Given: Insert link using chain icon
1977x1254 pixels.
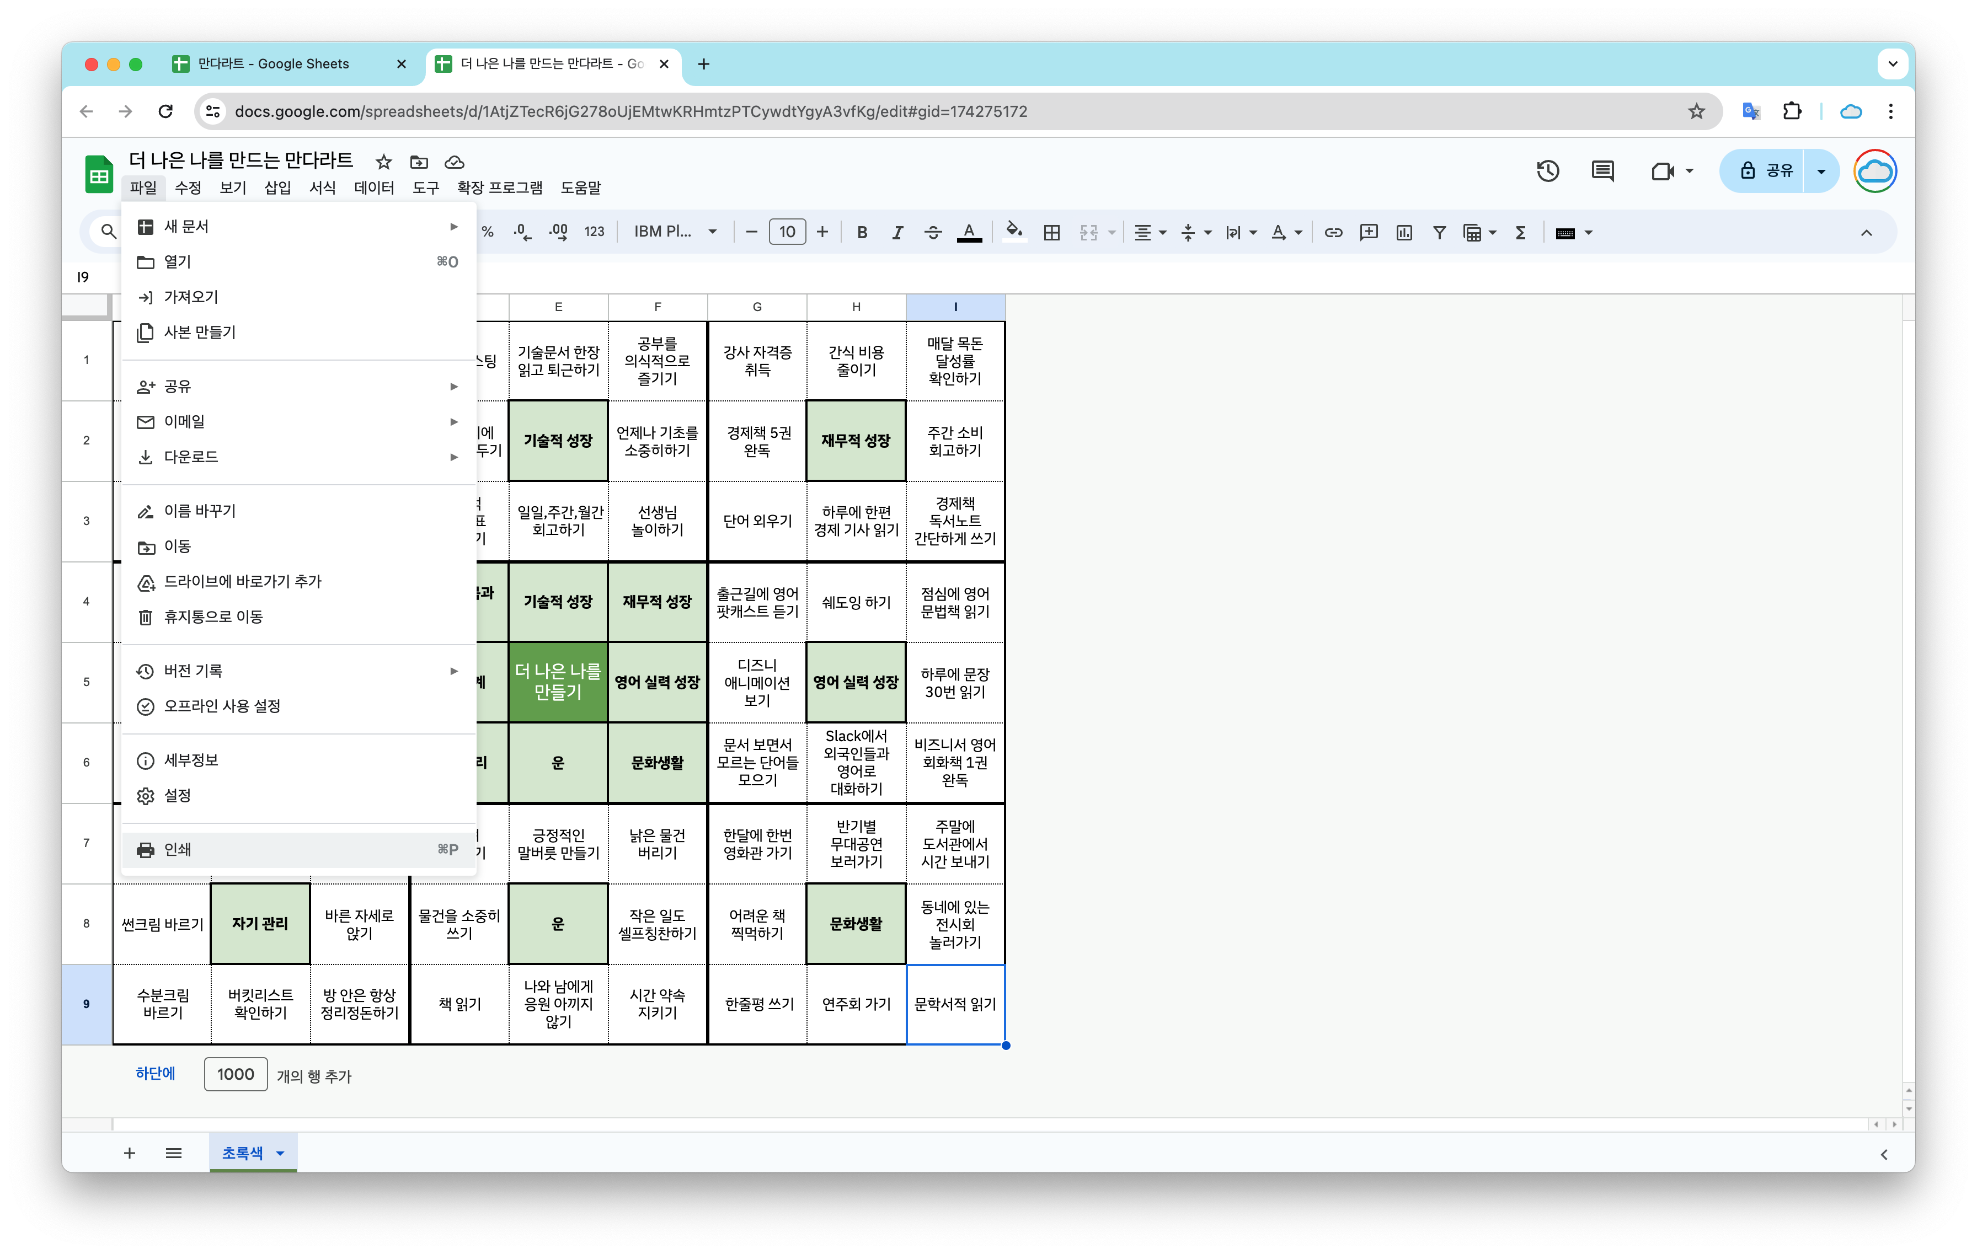Looking at the screenshot, I should (1333, 232).
